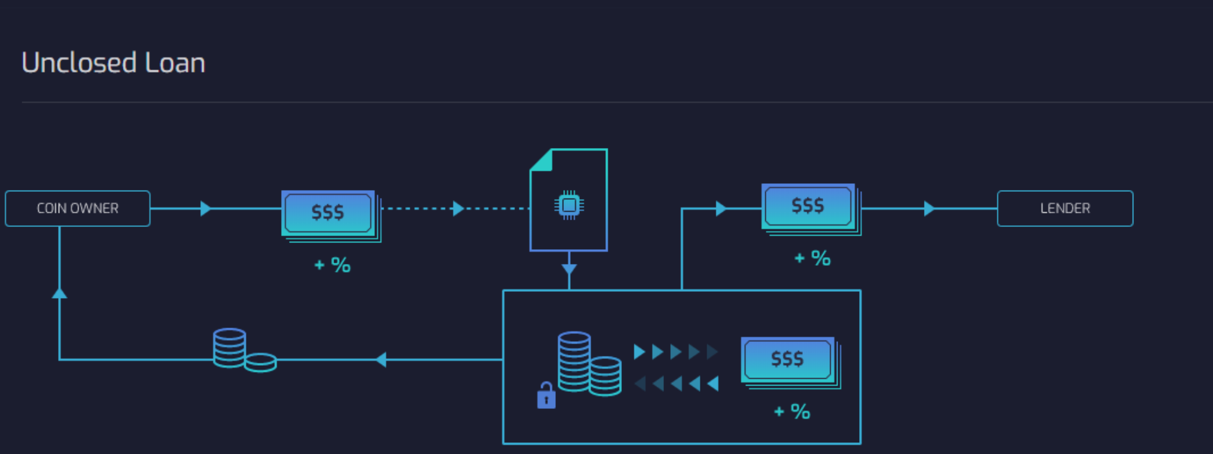This screenshot has width=1213, height=454.
Task: Click the "+ %" label under the lender banknote
Action: 812,258
